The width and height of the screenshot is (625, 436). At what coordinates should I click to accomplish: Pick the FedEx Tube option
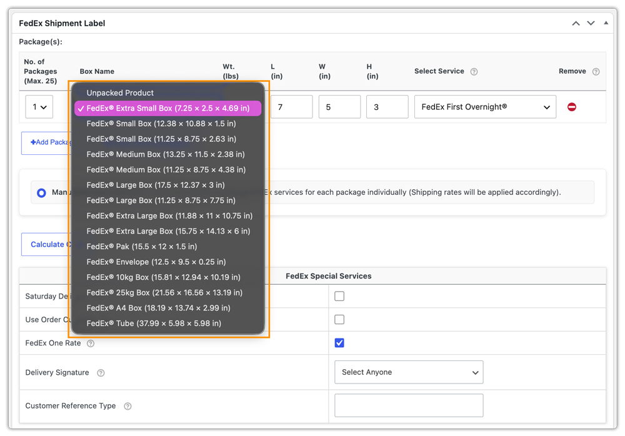point(167,323)
